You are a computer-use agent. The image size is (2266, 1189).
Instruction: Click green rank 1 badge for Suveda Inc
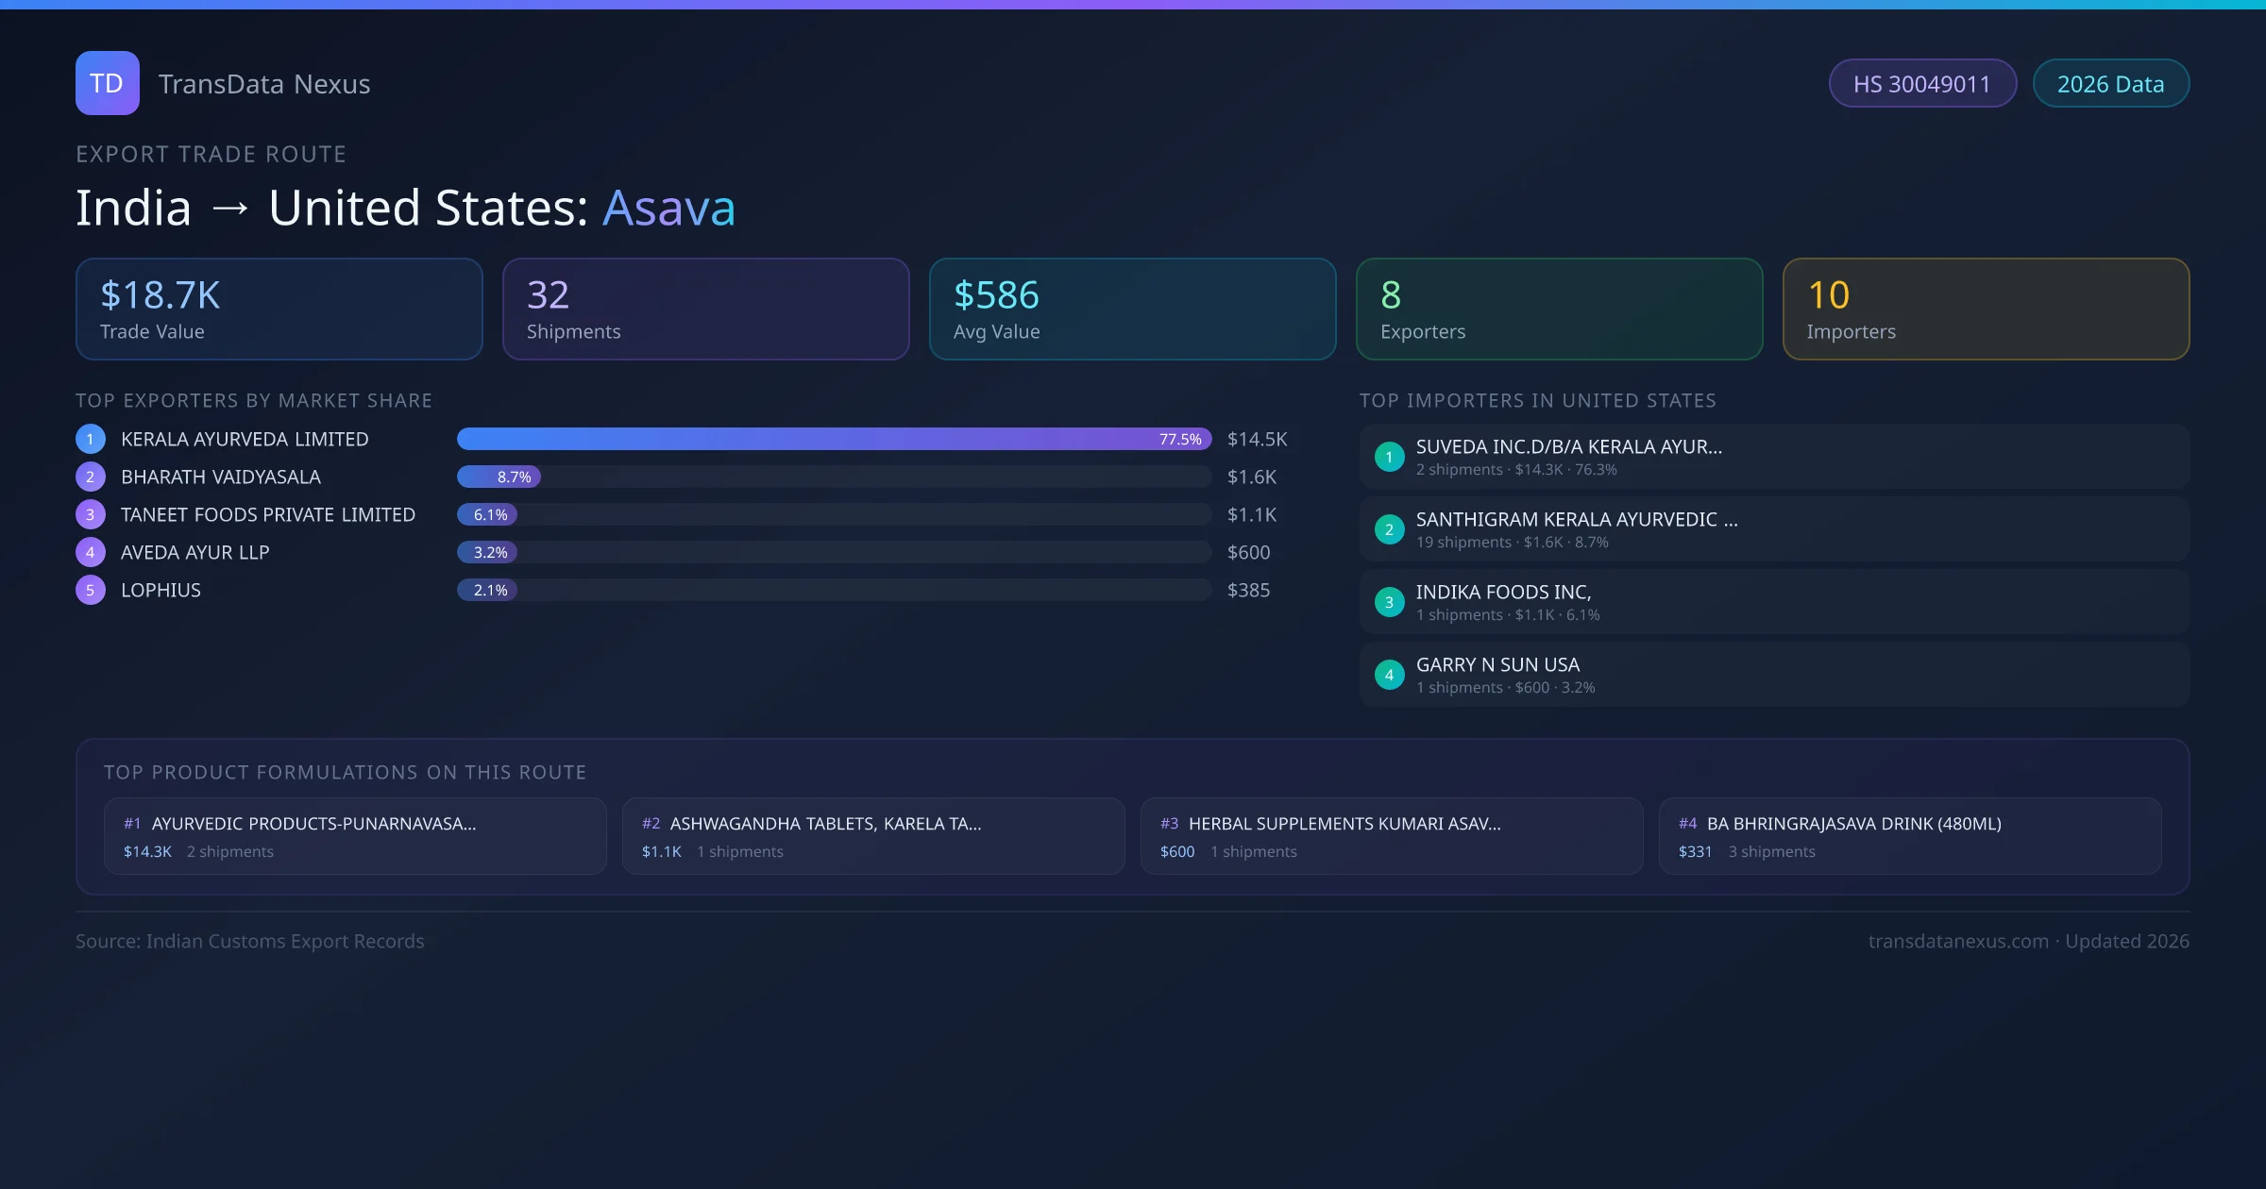(1389, 457)
